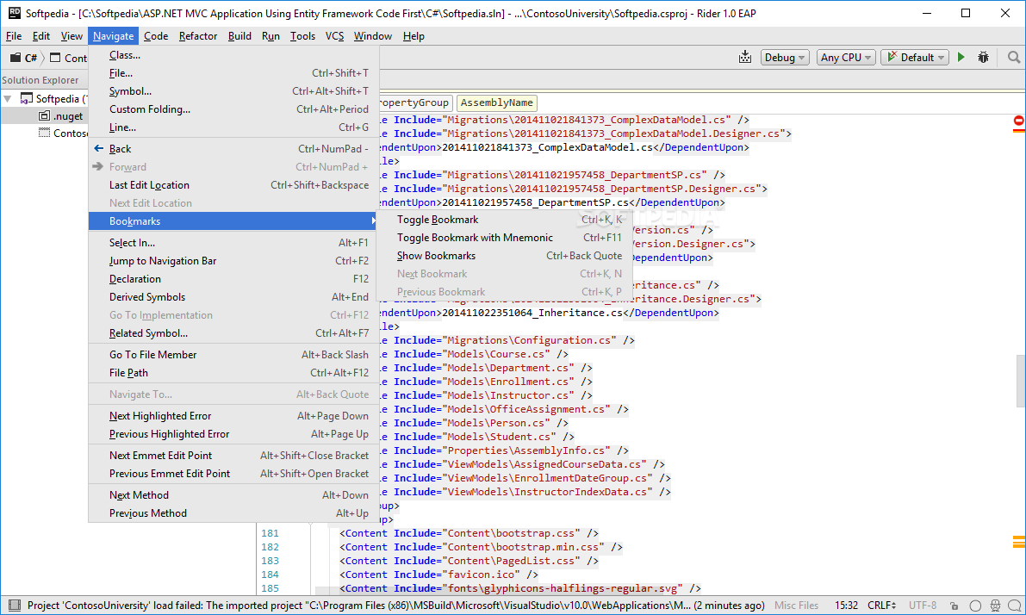Open the Window menu
Viewport: 1026px width, 615px height.
[373, 36]
